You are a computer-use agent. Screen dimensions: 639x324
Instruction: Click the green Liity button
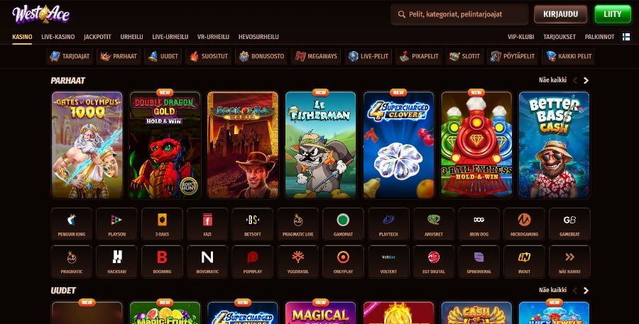pyautogui.click(x=613, y=14)
